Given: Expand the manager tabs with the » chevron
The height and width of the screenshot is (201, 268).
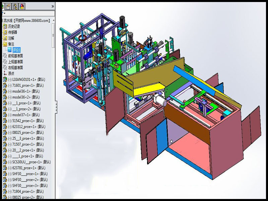Looking at the screenshot, I should pyautogui.click(x=53, y=6).
